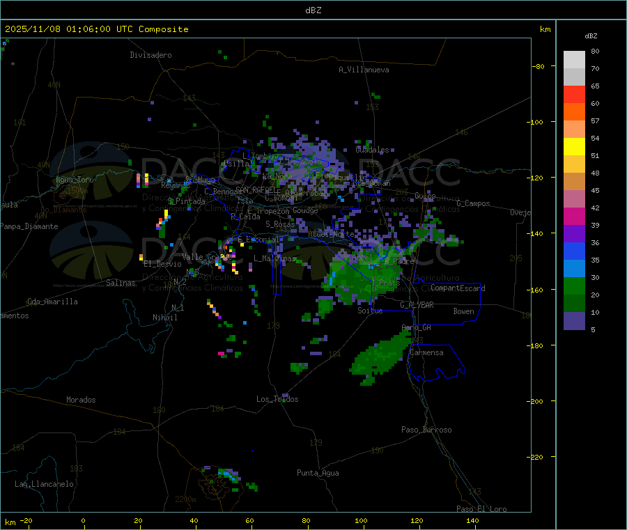The width and height of the screenshot is (627, 530).
Task: Click the Paso_El_Loro map label
Action: coord(481,509)
